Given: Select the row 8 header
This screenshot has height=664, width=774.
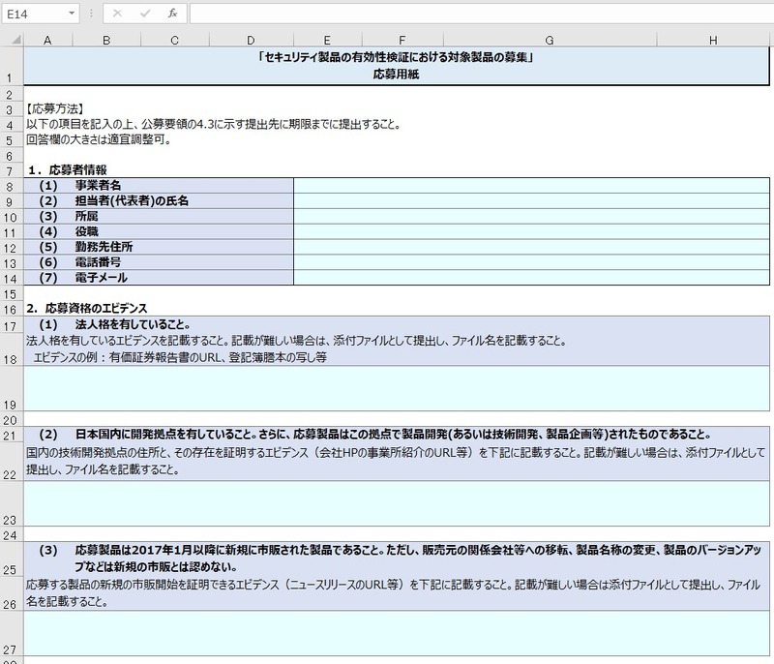Looking at the screenshot, I should [11, 185].
